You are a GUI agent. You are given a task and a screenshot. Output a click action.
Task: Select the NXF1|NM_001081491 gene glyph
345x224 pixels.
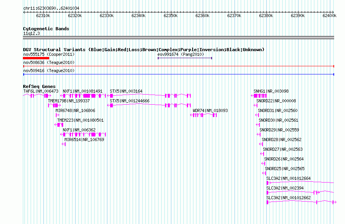(x=83, y=95)
